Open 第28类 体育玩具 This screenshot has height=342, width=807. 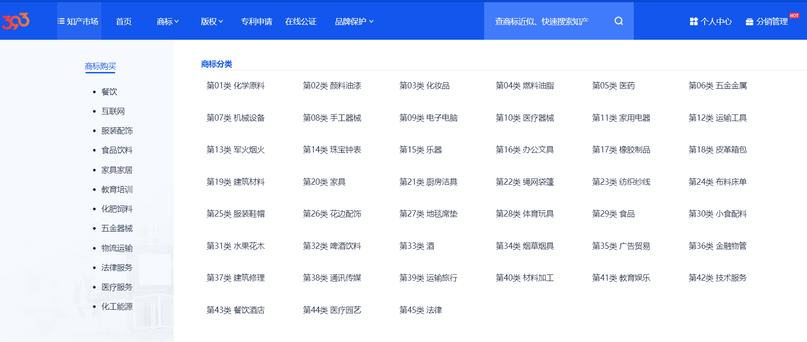click(x=525, y=214)
